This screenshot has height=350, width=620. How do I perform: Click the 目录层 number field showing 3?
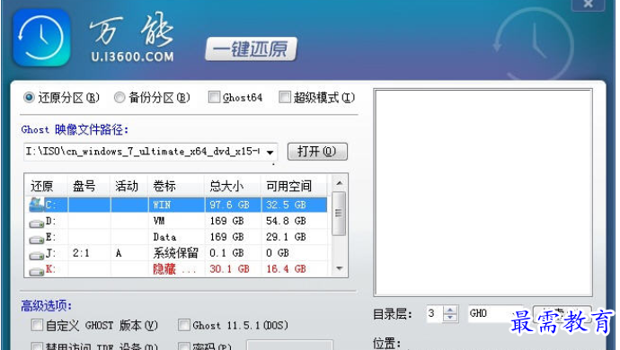(435, 314)
